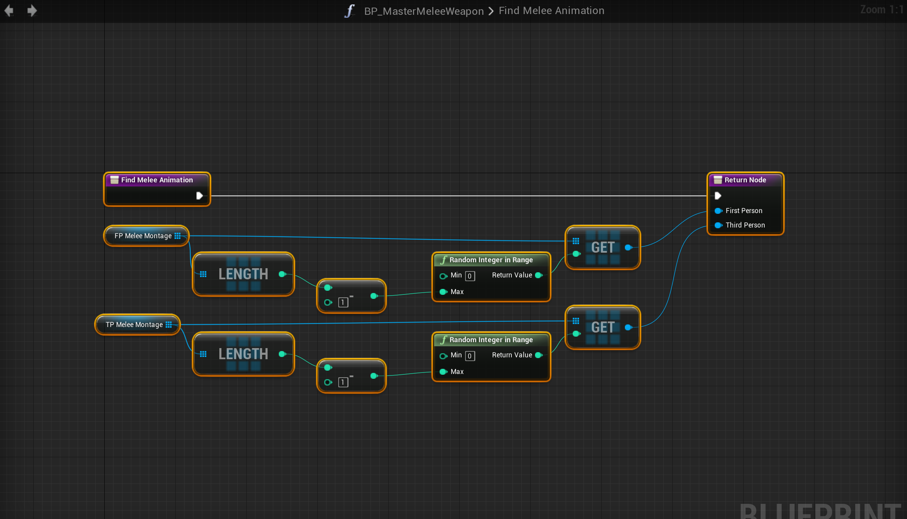Click top Random Integer Return Value pin
The image size is (907, 519).
(x=539, y=275)
